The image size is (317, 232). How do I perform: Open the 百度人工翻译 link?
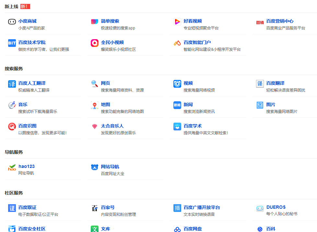32,83
